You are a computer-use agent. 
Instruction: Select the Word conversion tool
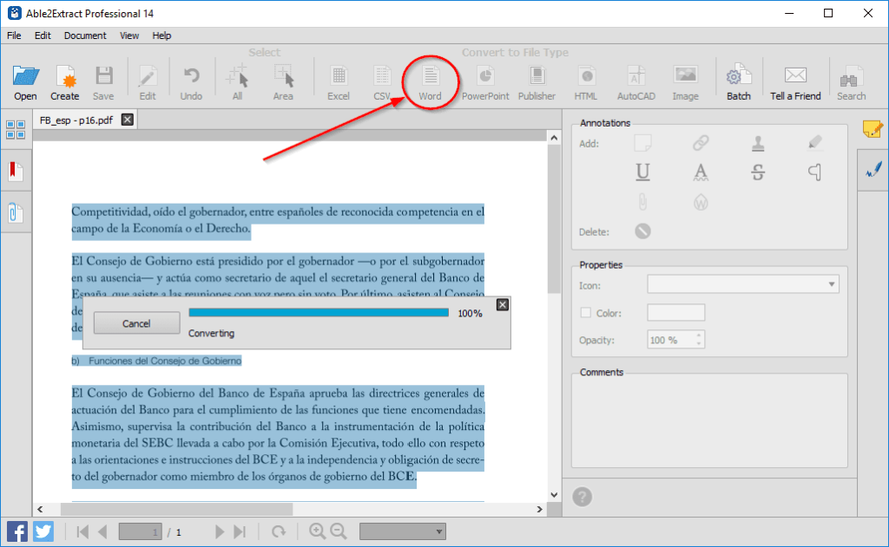[x=430, y=82]
